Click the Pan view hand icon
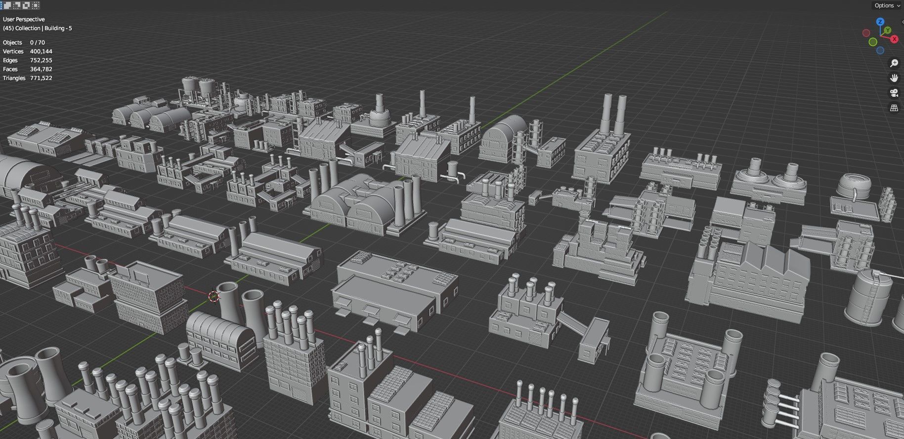 point(894,78)
